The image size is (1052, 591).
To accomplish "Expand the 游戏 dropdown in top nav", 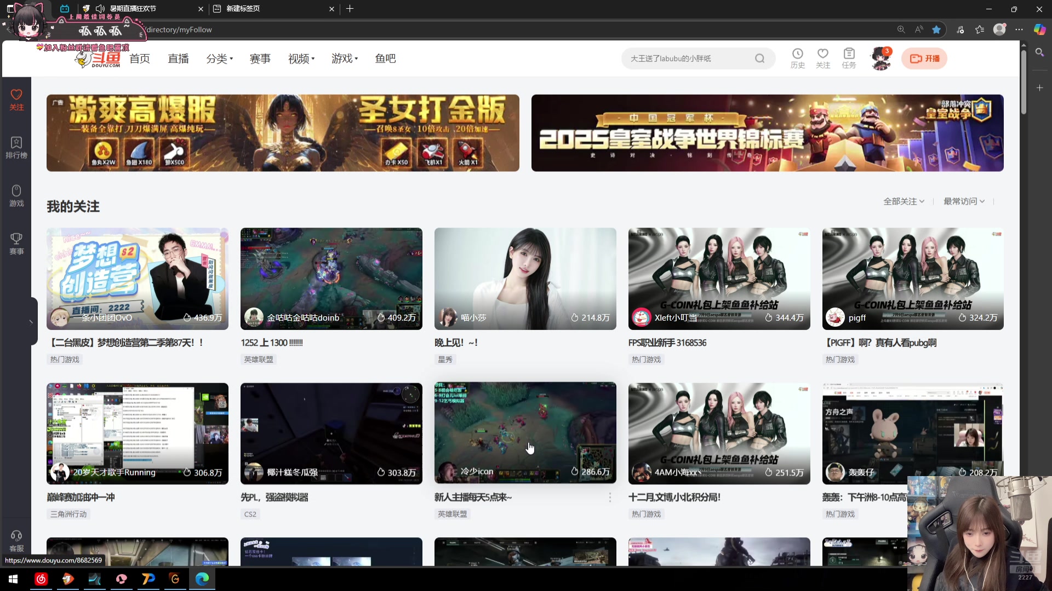I will coord(345,59).
